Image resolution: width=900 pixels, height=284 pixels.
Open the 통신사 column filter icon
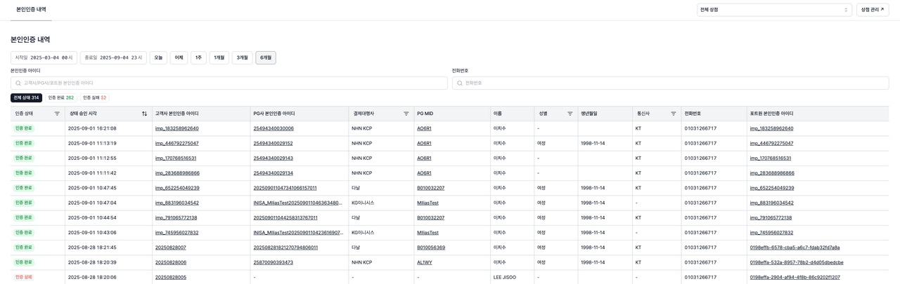point(673,114)
